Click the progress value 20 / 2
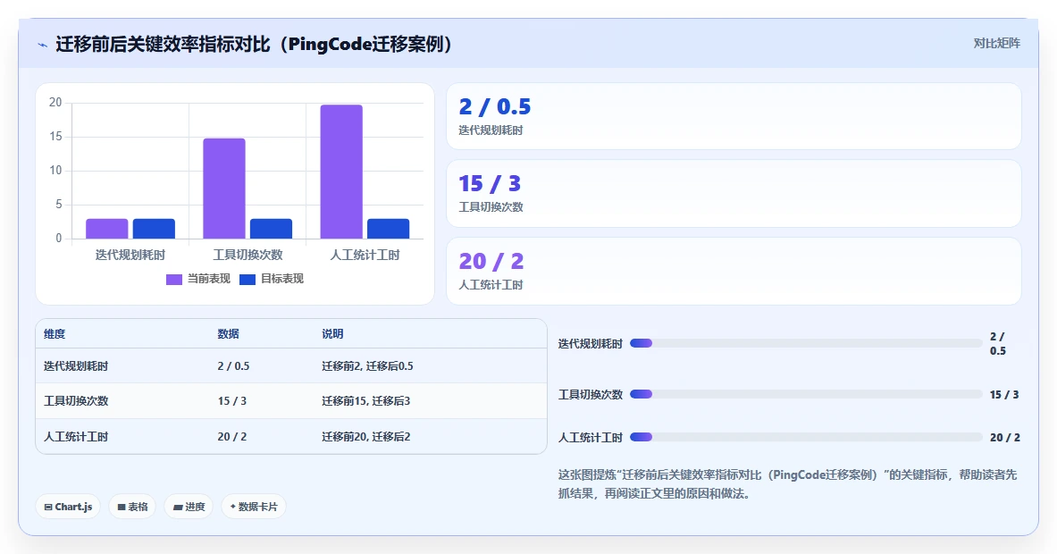Image resolution: width=1057 pixels, height=554 pixels. coord(1004,438)
